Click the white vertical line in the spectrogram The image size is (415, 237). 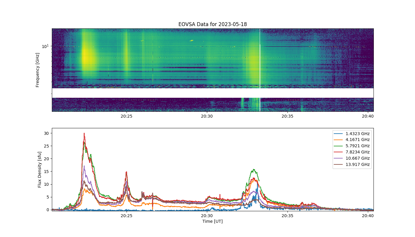pyautogui.click(x=260, y=70)
